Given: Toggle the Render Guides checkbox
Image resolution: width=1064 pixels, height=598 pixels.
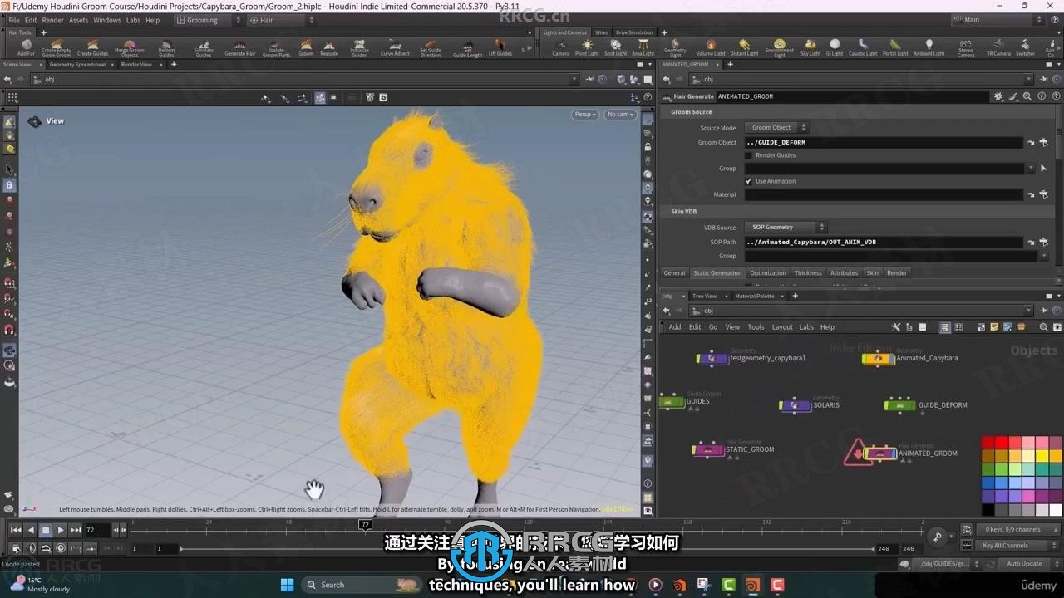Looking at the screenshot, I should coord(749,155).
